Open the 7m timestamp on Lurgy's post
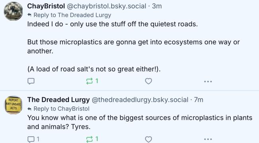The width and height of the screenshot is (259, 143). point(199,100)
